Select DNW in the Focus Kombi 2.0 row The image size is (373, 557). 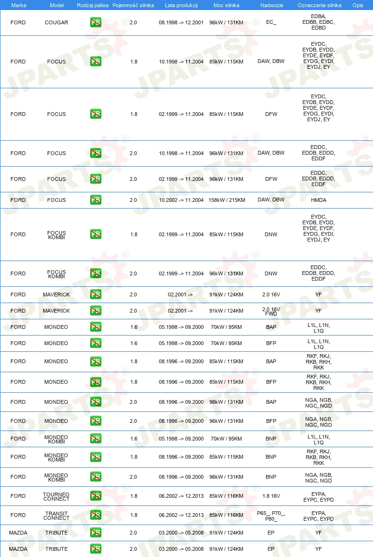pos(271,273)
